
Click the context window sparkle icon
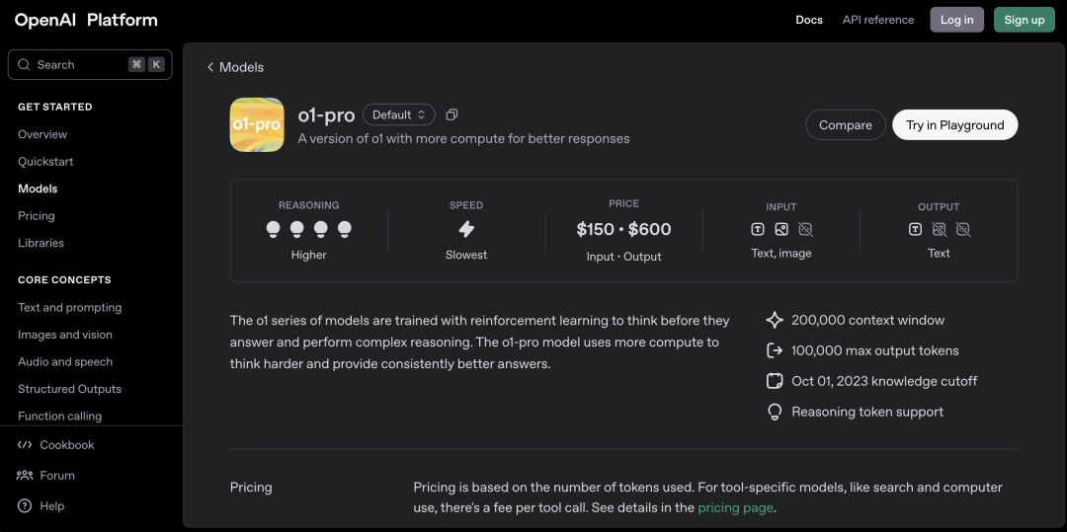(x=775, y=320)
